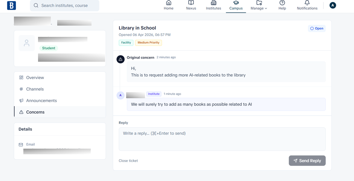Click the Facility category tag
This screenshot has height=181, width=354.
126,43
